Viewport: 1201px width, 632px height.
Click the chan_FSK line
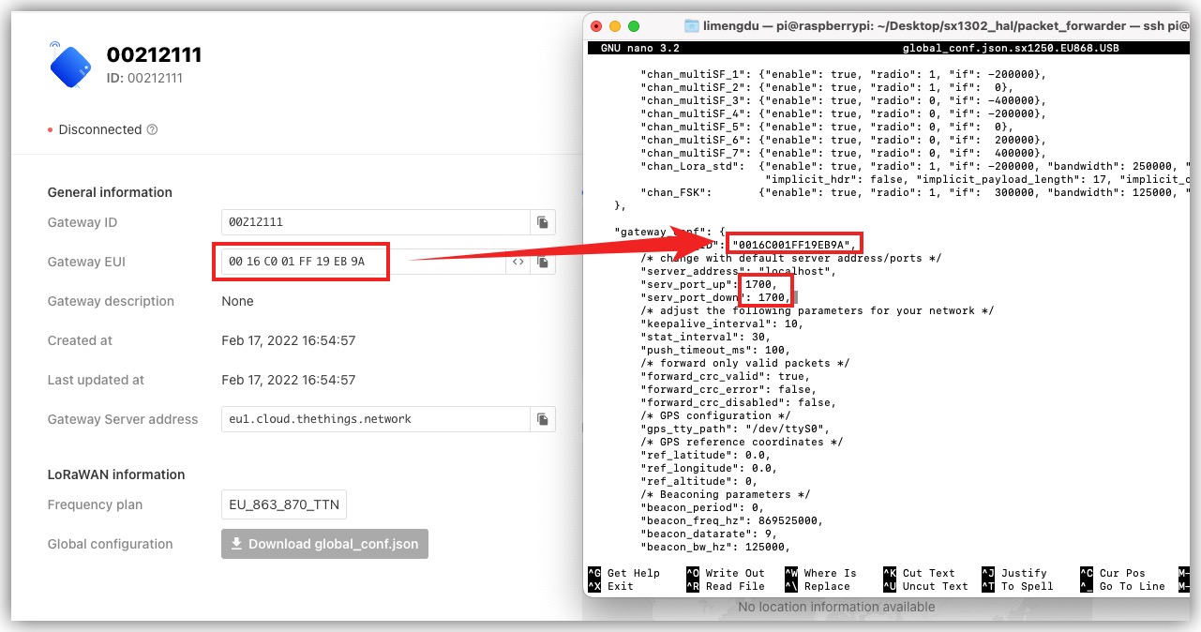914,192
